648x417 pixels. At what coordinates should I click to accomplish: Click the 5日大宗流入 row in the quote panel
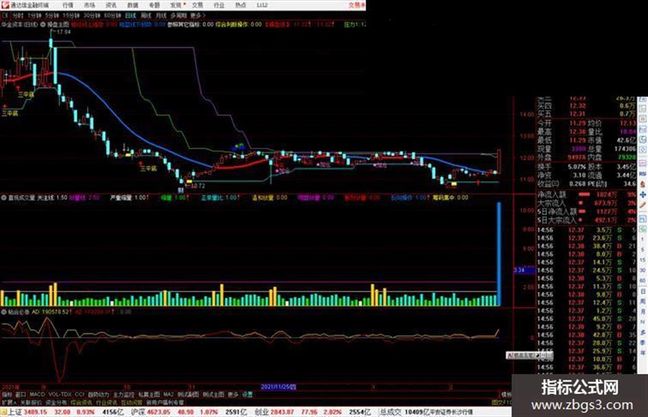pyautogui.click(x=586, y=220)
